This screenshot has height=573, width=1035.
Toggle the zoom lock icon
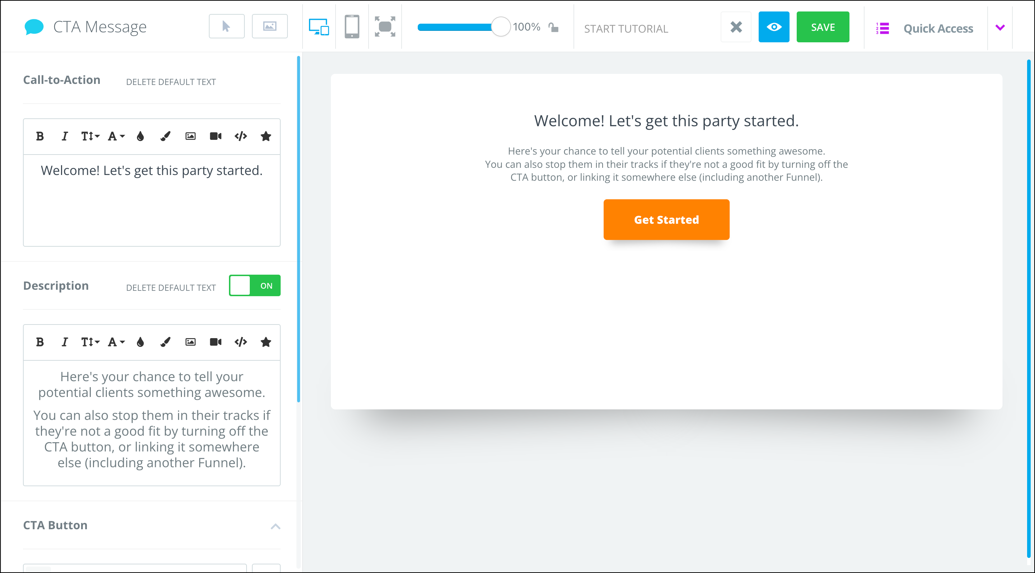554,27
